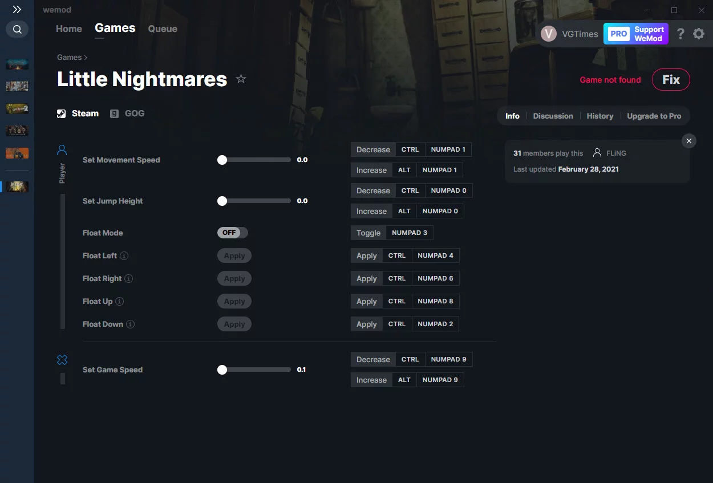
Task: Click the Last updated February 28, 2021 text
Action: click(566, 169)
